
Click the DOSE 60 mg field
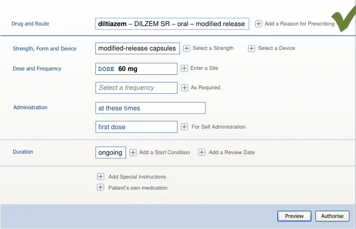point(136,69)
